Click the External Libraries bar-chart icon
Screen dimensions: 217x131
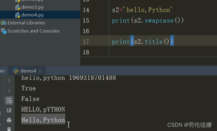4,23
